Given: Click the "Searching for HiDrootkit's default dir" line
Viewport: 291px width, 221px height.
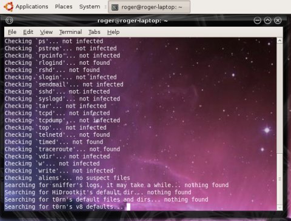Looking at the screenshot, I should [98, 193].
